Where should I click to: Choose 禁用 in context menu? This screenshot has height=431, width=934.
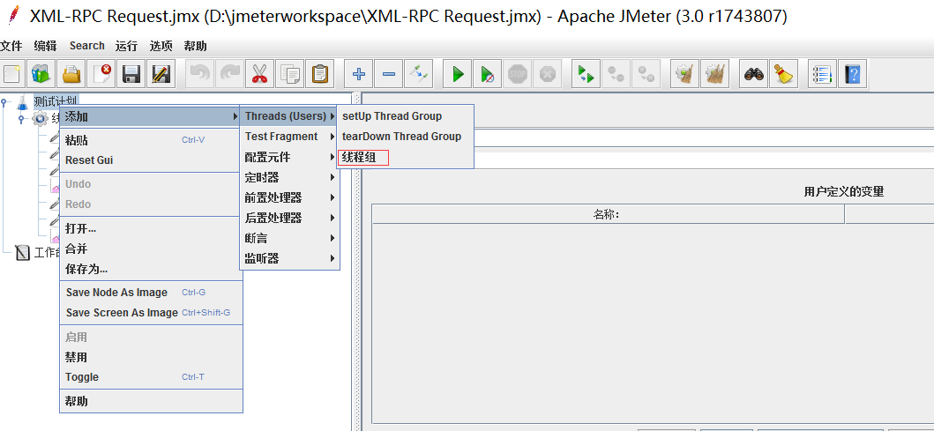[x=151, y=357]
